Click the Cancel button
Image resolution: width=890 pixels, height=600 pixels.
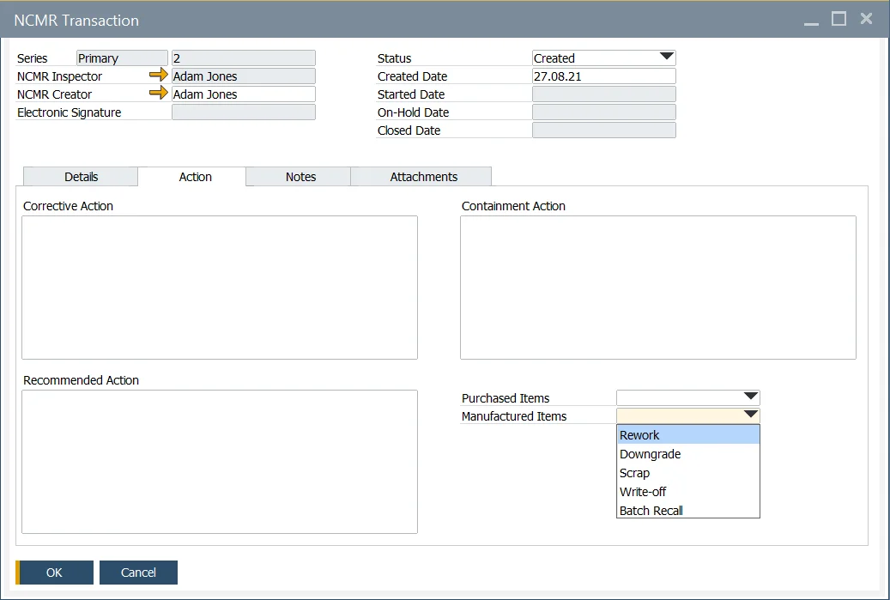(138, 573)
